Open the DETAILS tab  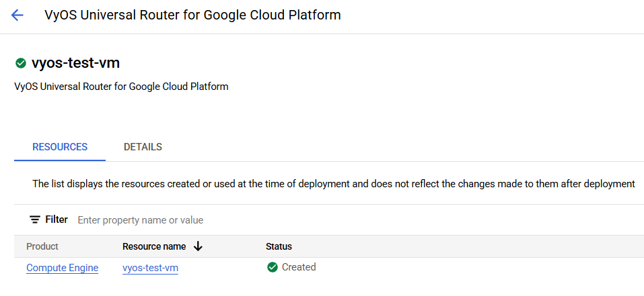(x=143, y=147)
